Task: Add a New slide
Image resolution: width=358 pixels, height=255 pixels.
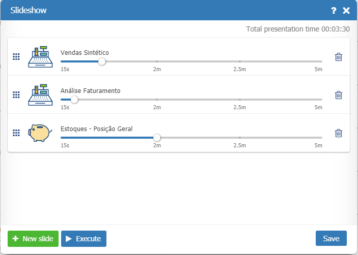Action: tap(33, 239)
